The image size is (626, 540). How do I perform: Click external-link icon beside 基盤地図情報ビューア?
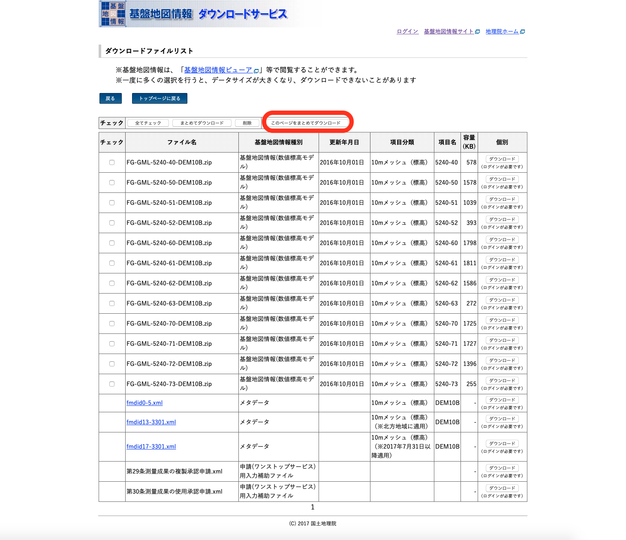pyautogui.click(x=256, y=70)
